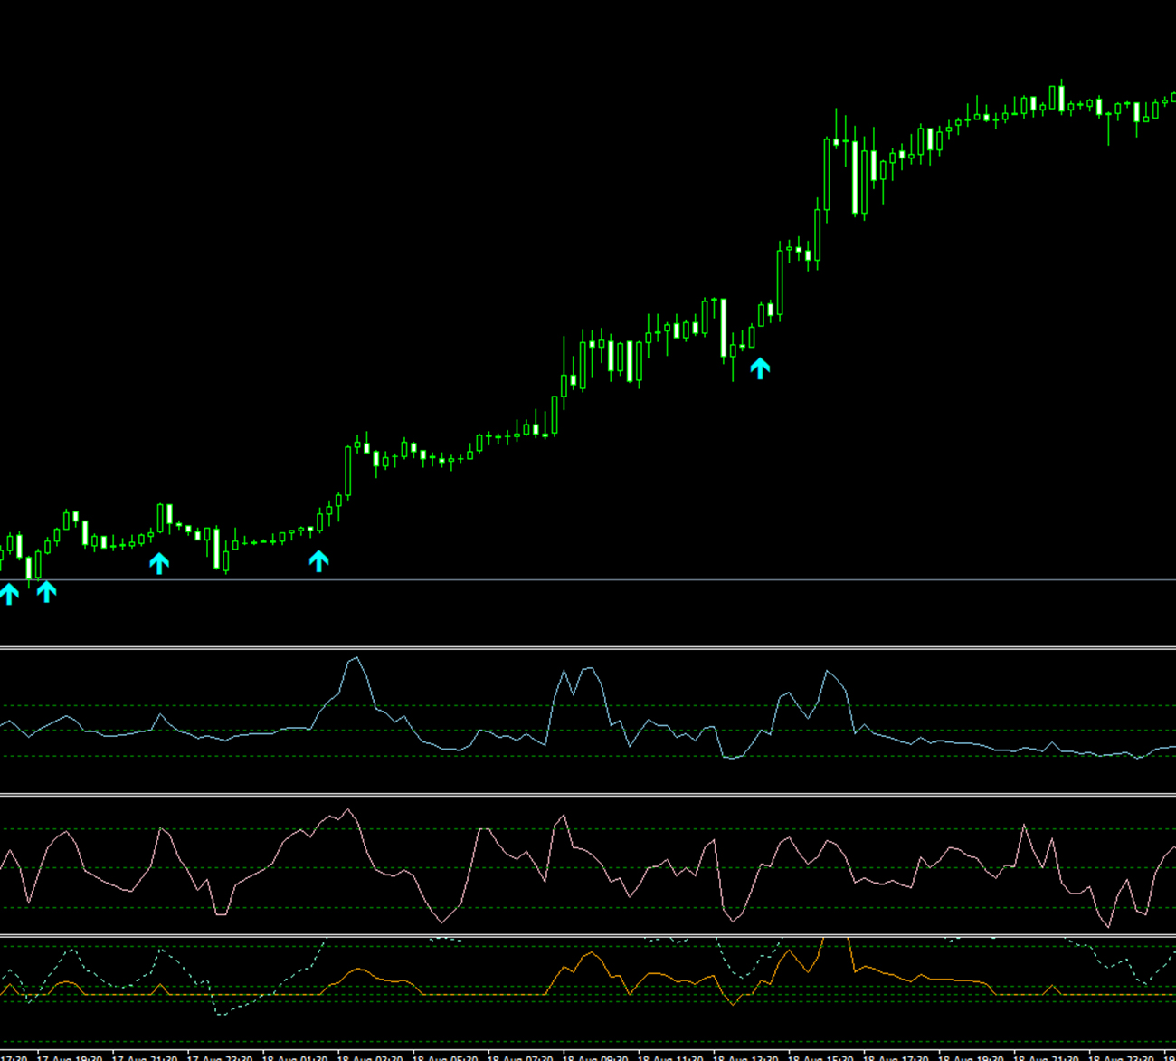Select the fourth cyan up arrow from left
Image resolution: width=1176 pixels, height=1061 pixels.
[318, 561]
